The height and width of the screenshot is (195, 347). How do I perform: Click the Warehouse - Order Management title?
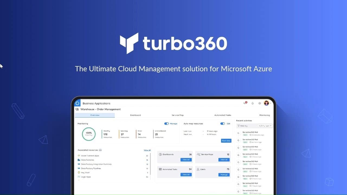click(x=101, y=109)
